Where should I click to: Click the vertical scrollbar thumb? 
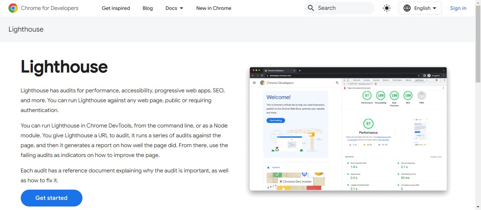[x=478, y=44]
